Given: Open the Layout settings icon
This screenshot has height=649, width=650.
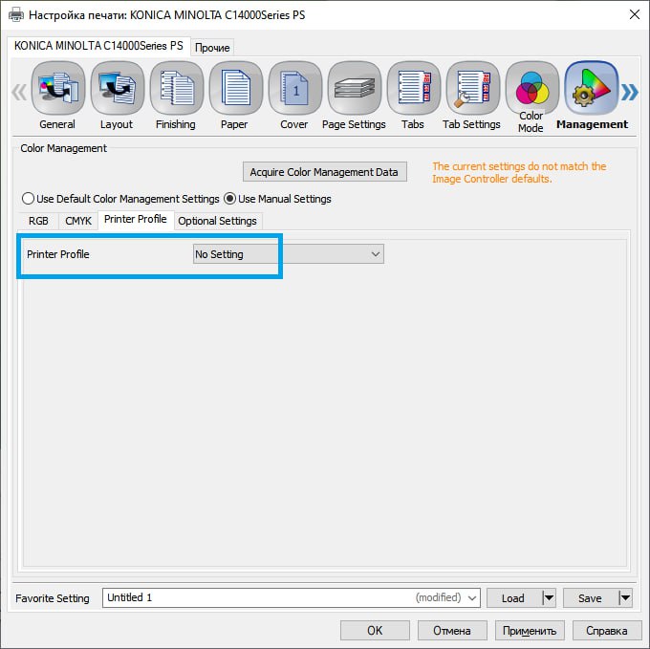Looking at the screenshot, I should [118, 88].
